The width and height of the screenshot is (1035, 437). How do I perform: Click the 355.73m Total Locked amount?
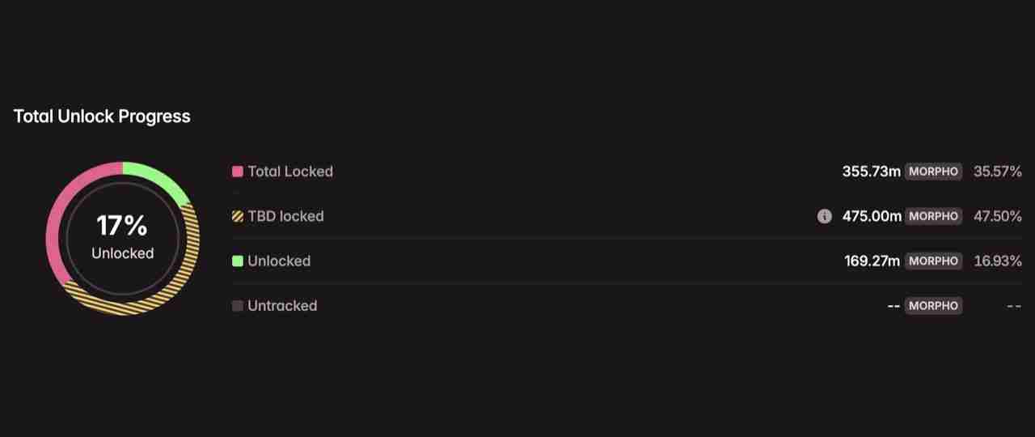871,172
